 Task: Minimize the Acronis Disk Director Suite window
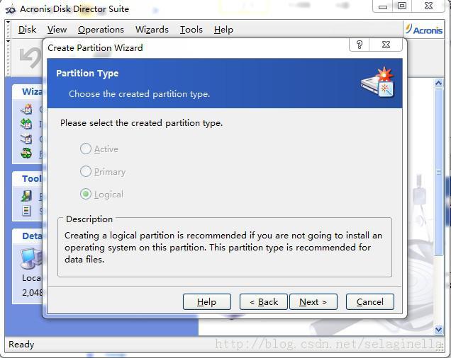382,6
